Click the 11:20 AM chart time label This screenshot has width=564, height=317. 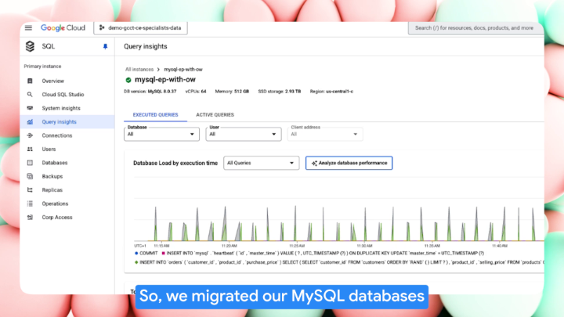229,246
